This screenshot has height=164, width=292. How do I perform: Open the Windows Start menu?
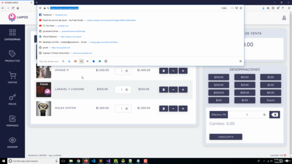pos(4,161)
